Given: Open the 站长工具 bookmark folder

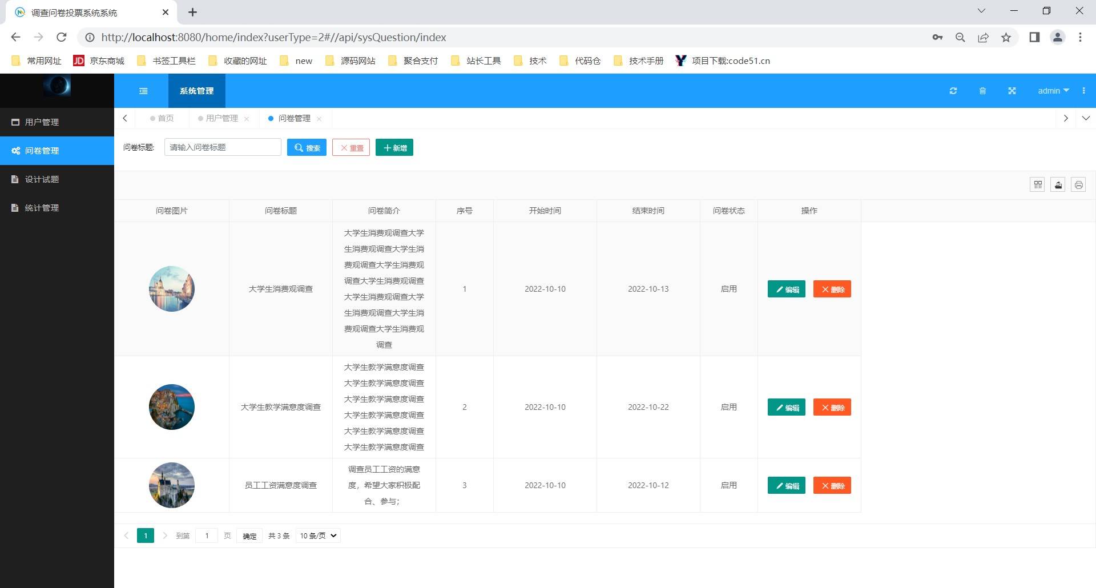Looking at the screenshot, I should pyautogui.click(x=476, y=61).
